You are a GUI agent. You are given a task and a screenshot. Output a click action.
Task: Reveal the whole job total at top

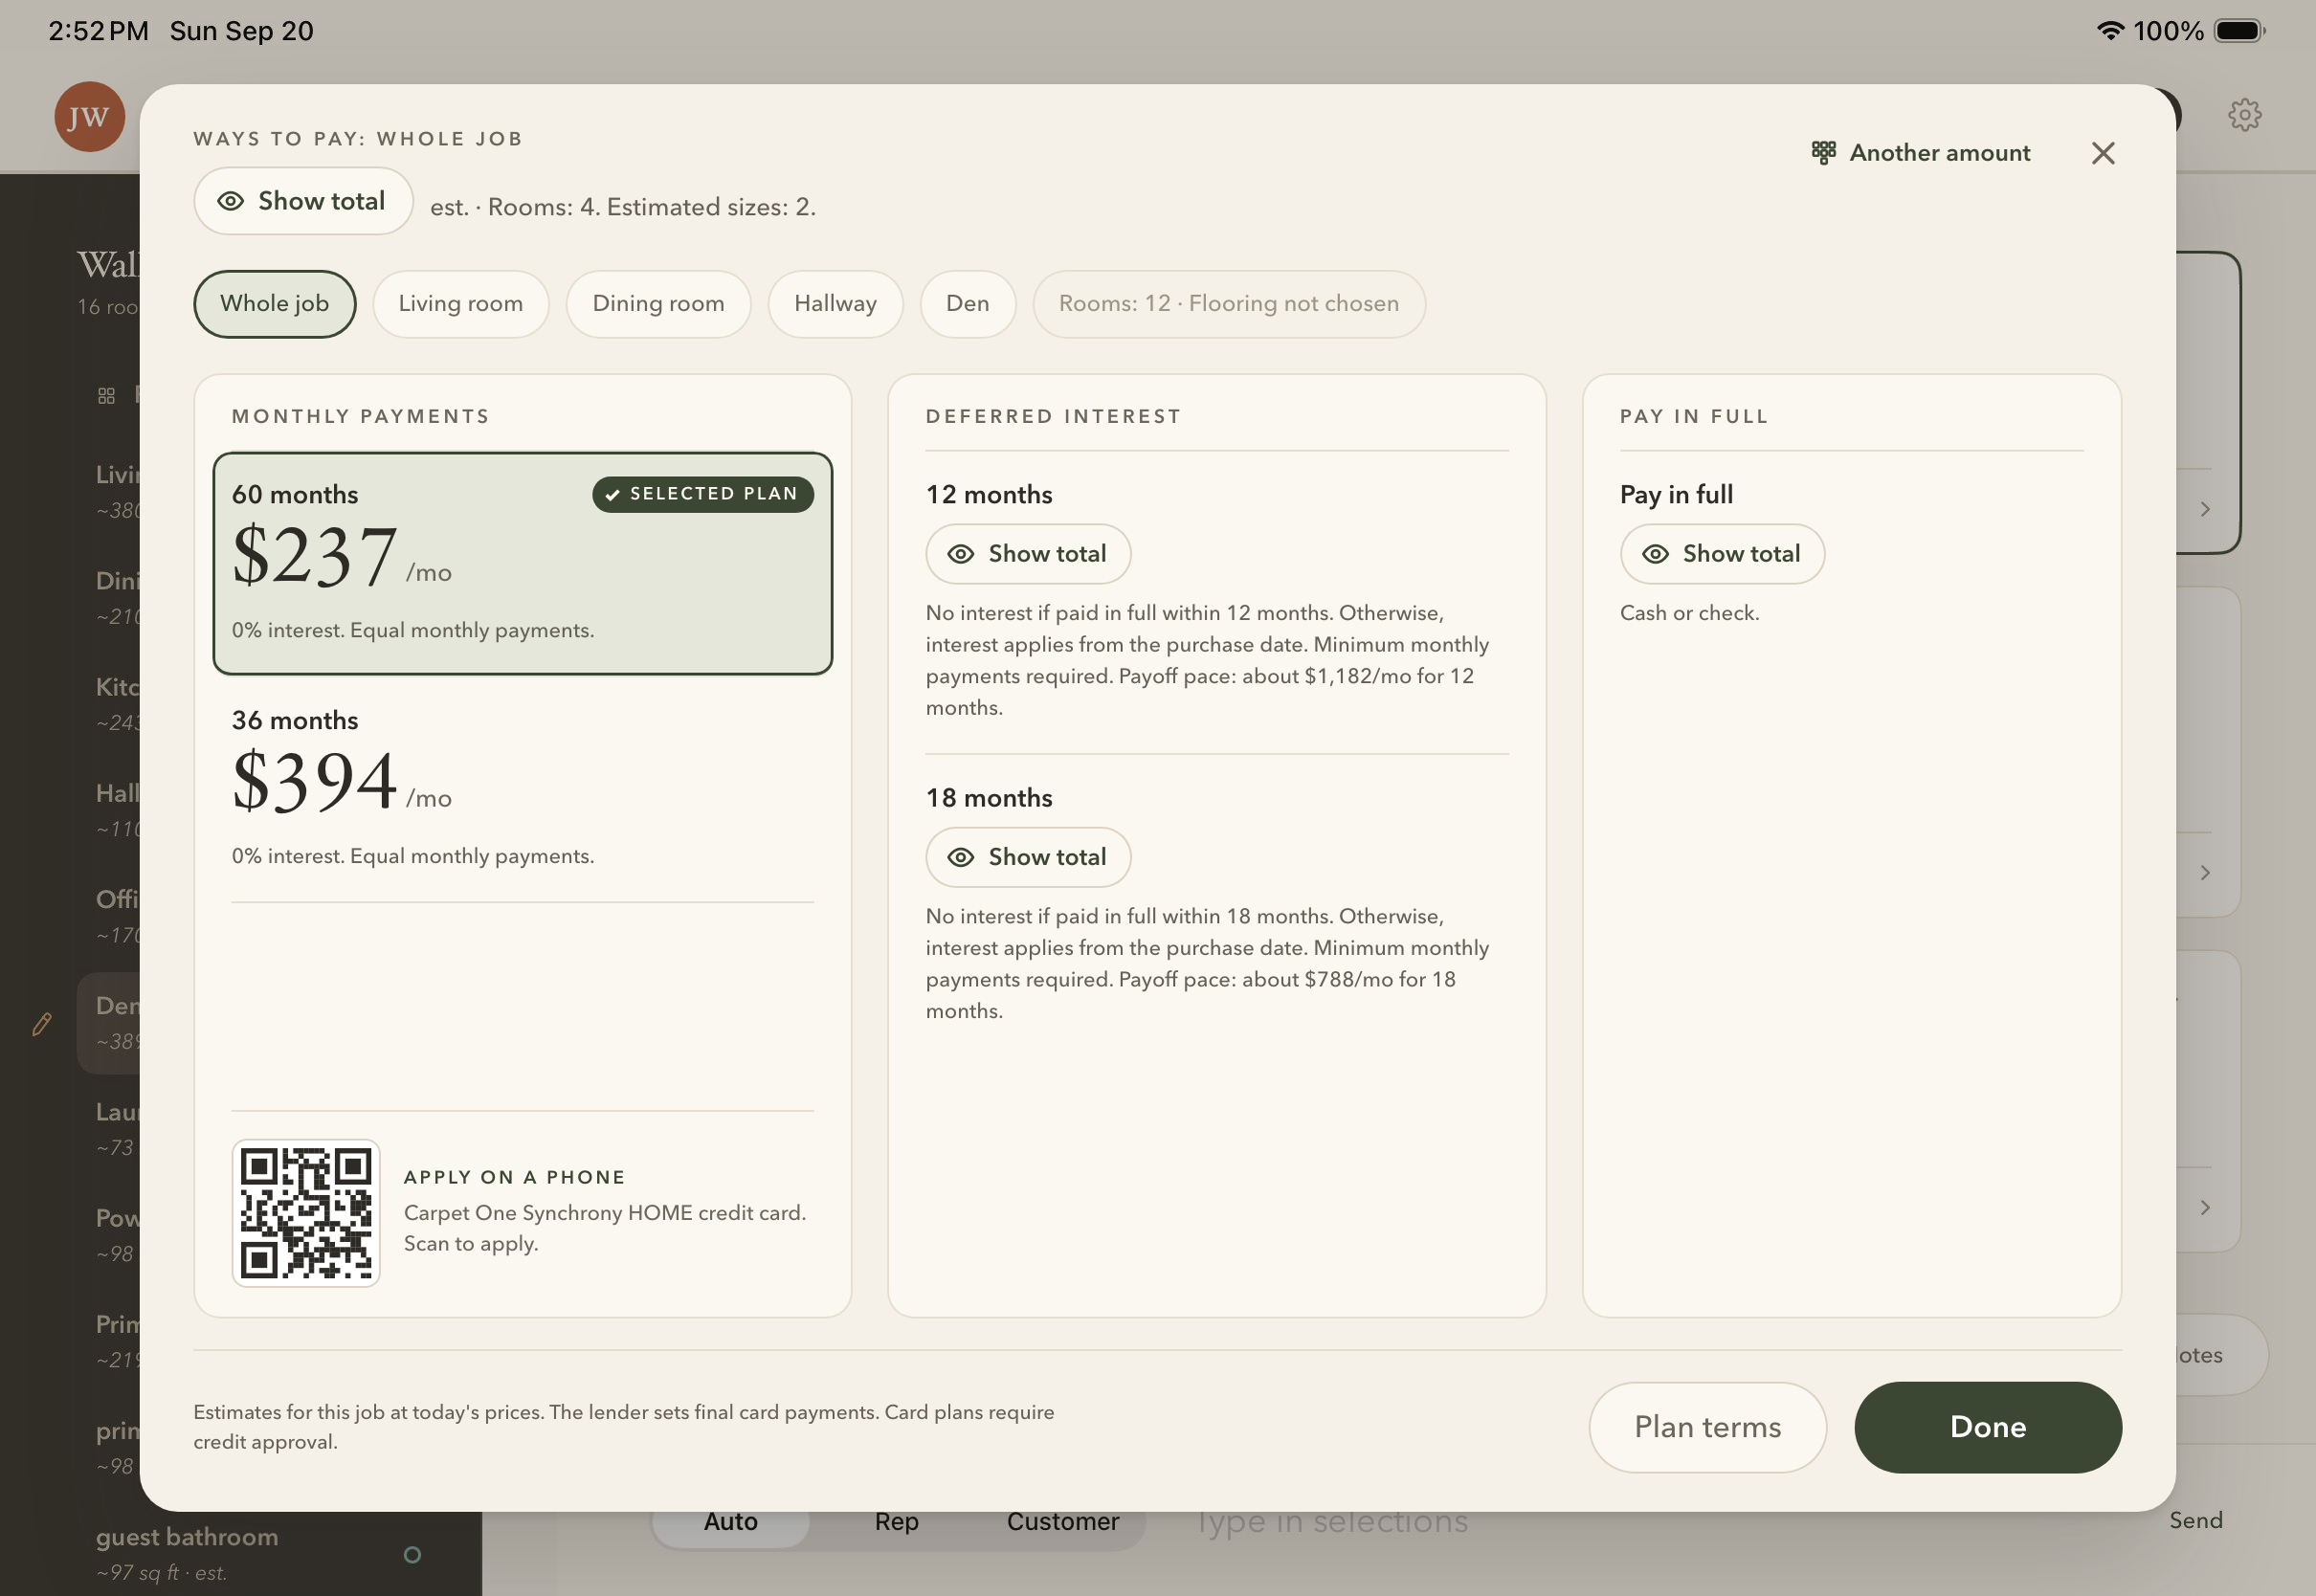click(x=303, y=201)
